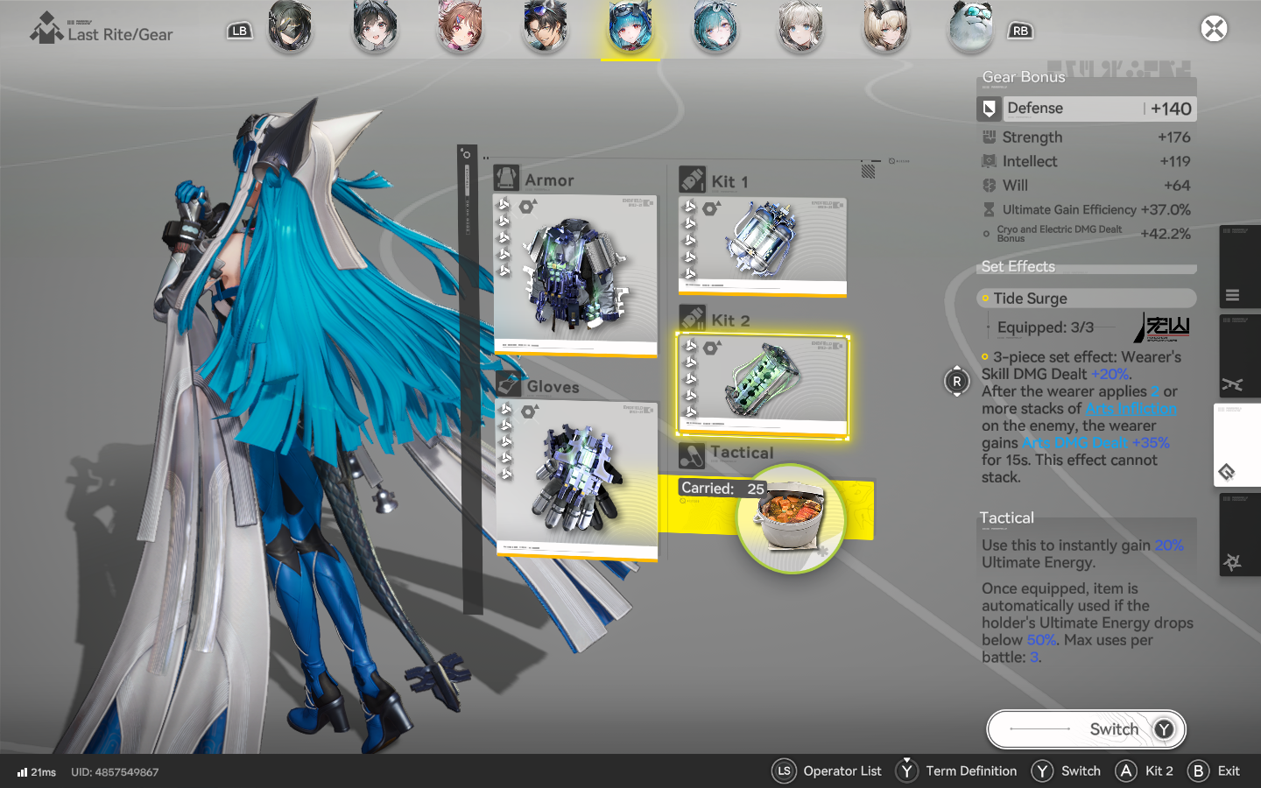Open the Armor gear slot card
Image resolution: width=1261 pixels, height=788 pixels.
[575, 276]
